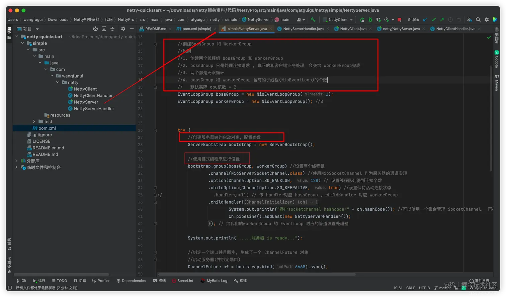
Task: Switch to NettyClientHandler.java tab
Action: (455, 29)
